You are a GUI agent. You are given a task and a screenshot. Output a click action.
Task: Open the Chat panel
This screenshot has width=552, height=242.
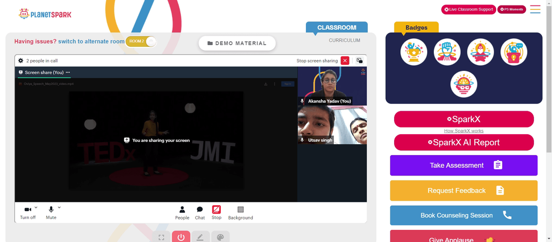(200, 213)
